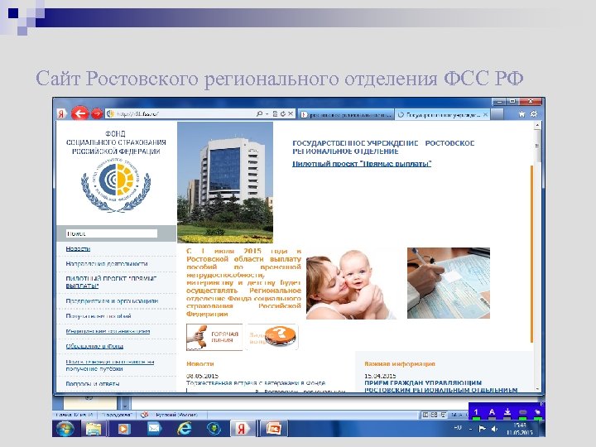Click the download arrow in blue overlay toolbar
Image resolution: width=596 pixels, height=447 pixels.
pos(507,412)
